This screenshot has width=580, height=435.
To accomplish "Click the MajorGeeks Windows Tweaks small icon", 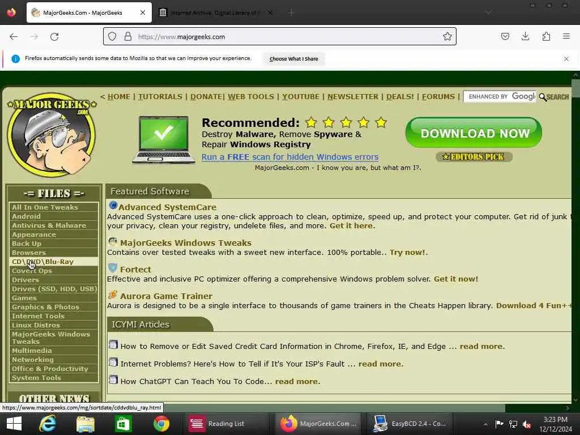I will coord(113,241).
